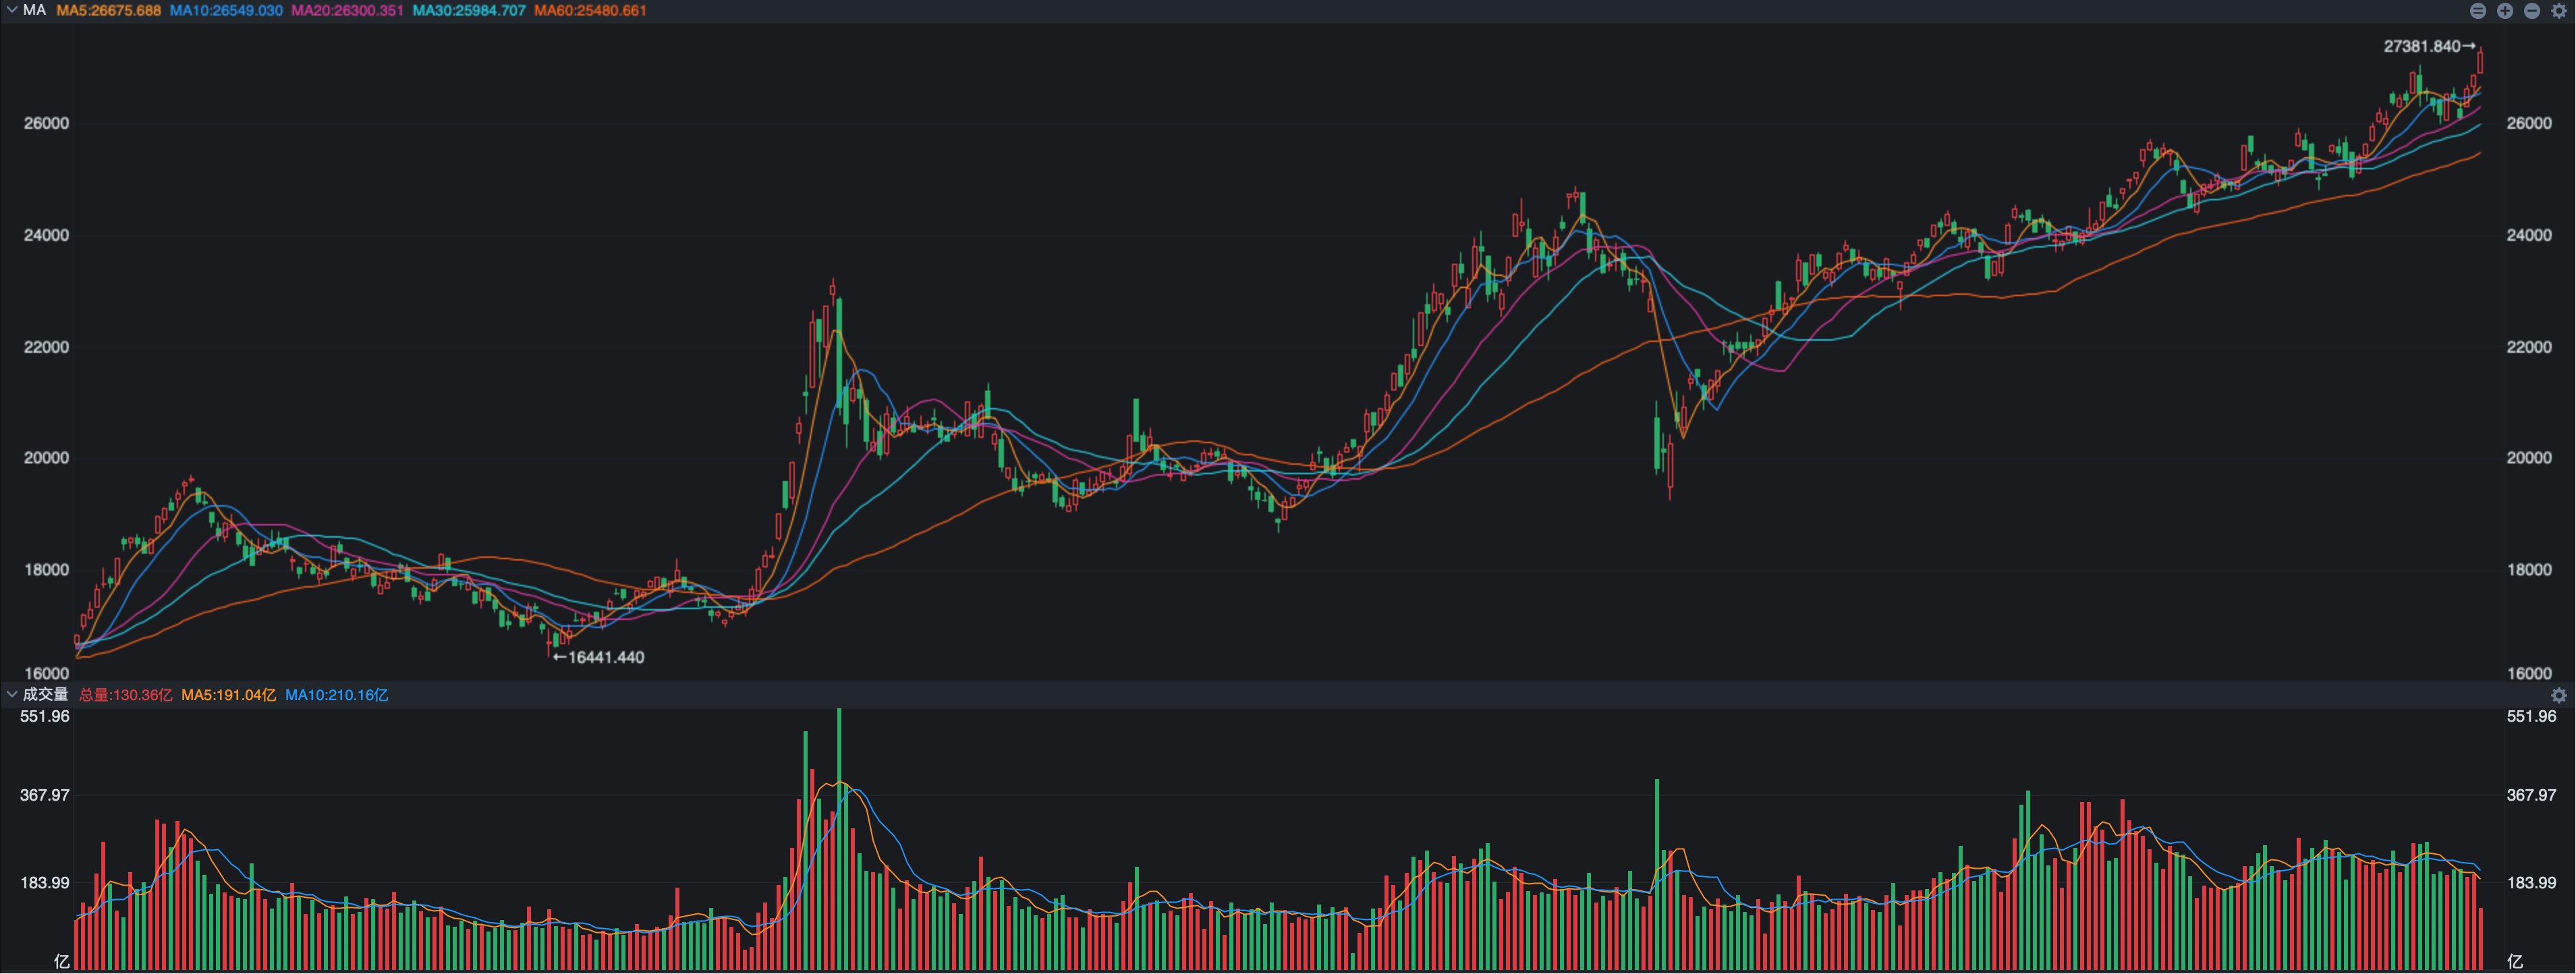This screenshot has width=2576, height=974.
Task: Select the MA5 orange legend value
Action: click(x=109, y=11)
